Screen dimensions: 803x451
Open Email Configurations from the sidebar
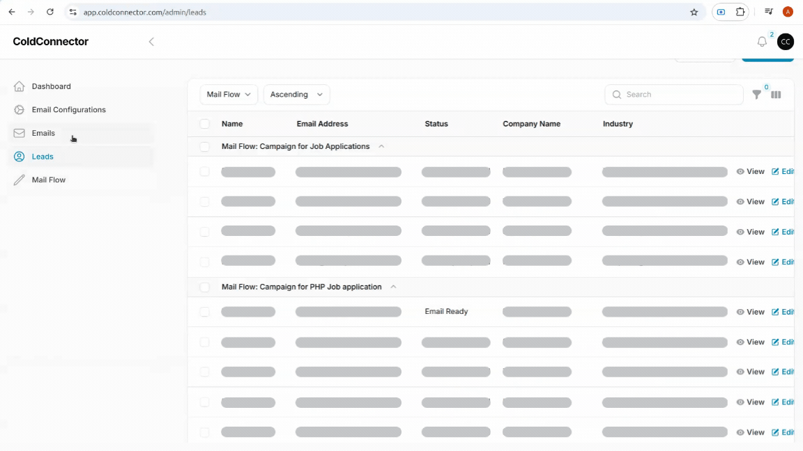pos(68,110)
